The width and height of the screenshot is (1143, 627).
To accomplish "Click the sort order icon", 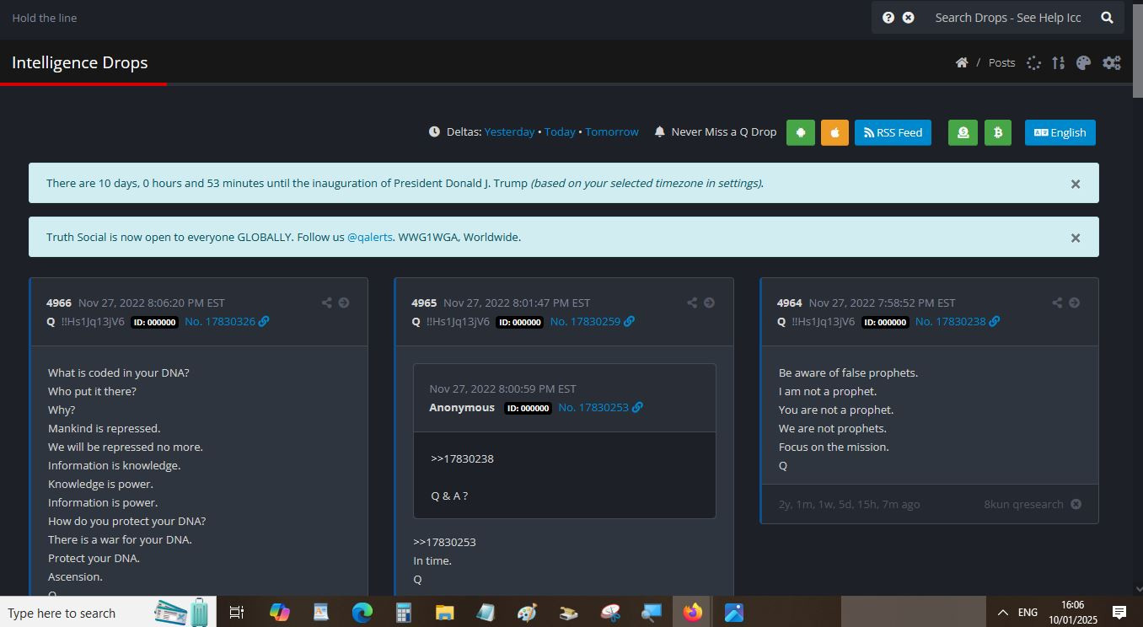I will pyautogui.click(x=1058, y=62).
